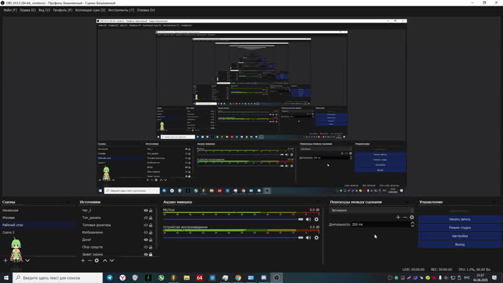Click the Режим студии button
Image resolution: width=503 pixels, height=283 pixels.
coord(460,228)
